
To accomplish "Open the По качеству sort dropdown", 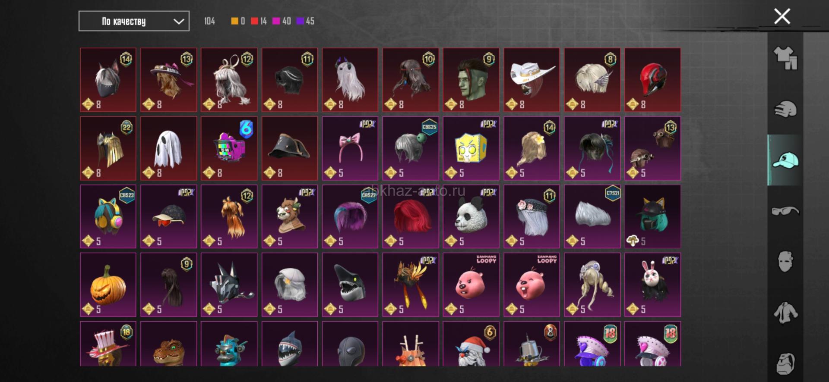I will (x=134, y=21).
